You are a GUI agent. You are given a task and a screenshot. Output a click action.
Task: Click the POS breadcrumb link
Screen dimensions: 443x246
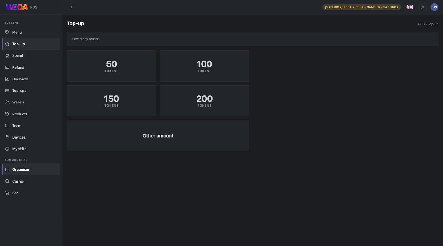point(421,24)
